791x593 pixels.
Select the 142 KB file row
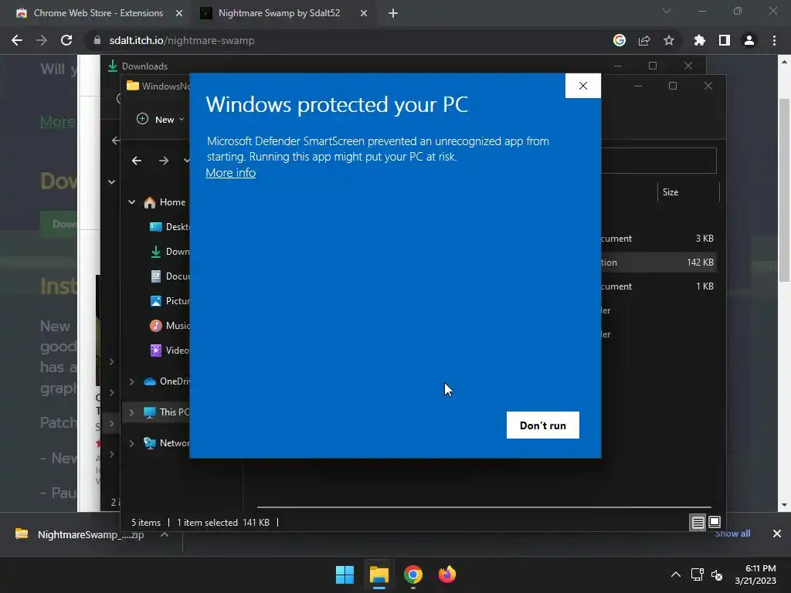(x=658, y=263)
